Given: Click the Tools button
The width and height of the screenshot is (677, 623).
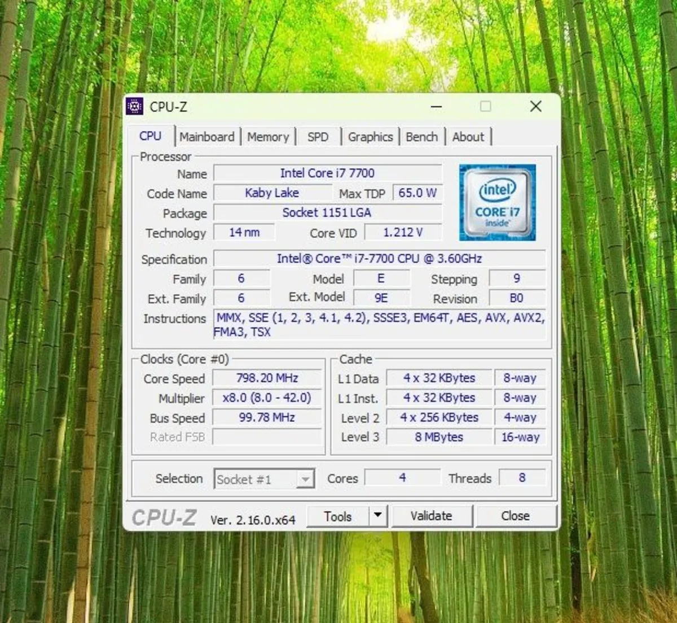Looking at the screenshot, I should pos(338,516).
